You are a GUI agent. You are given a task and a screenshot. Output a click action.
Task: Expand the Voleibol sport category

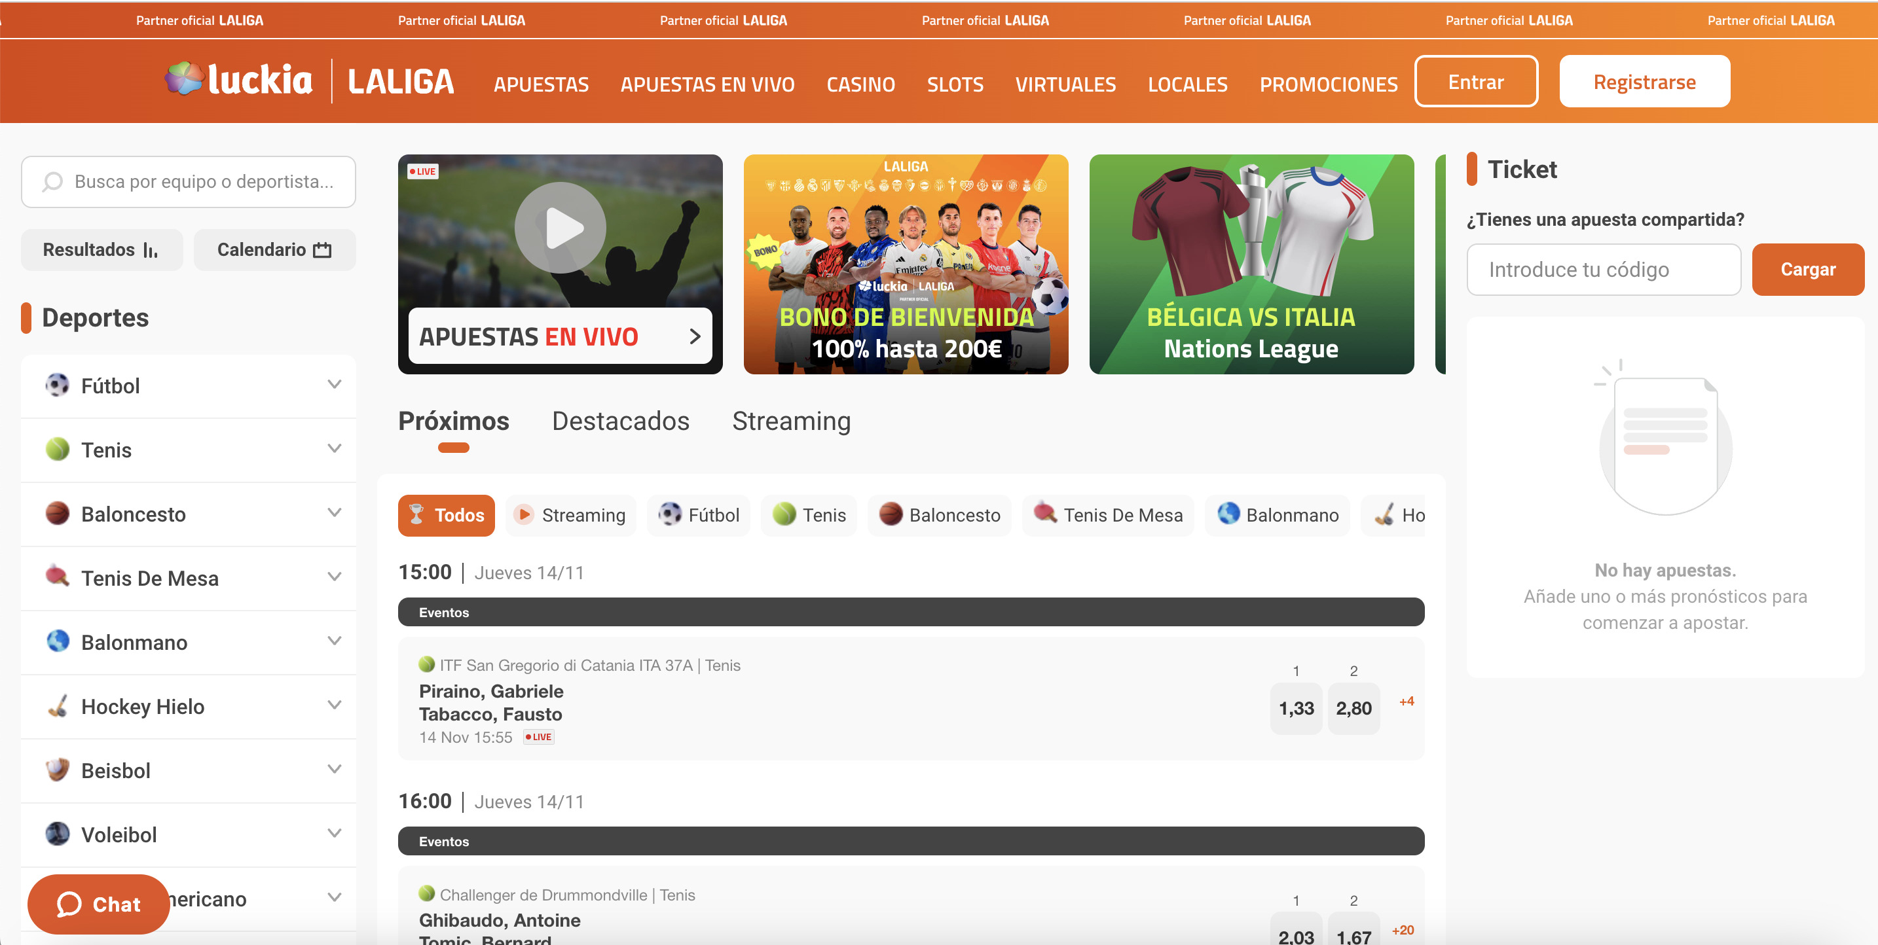335,834
